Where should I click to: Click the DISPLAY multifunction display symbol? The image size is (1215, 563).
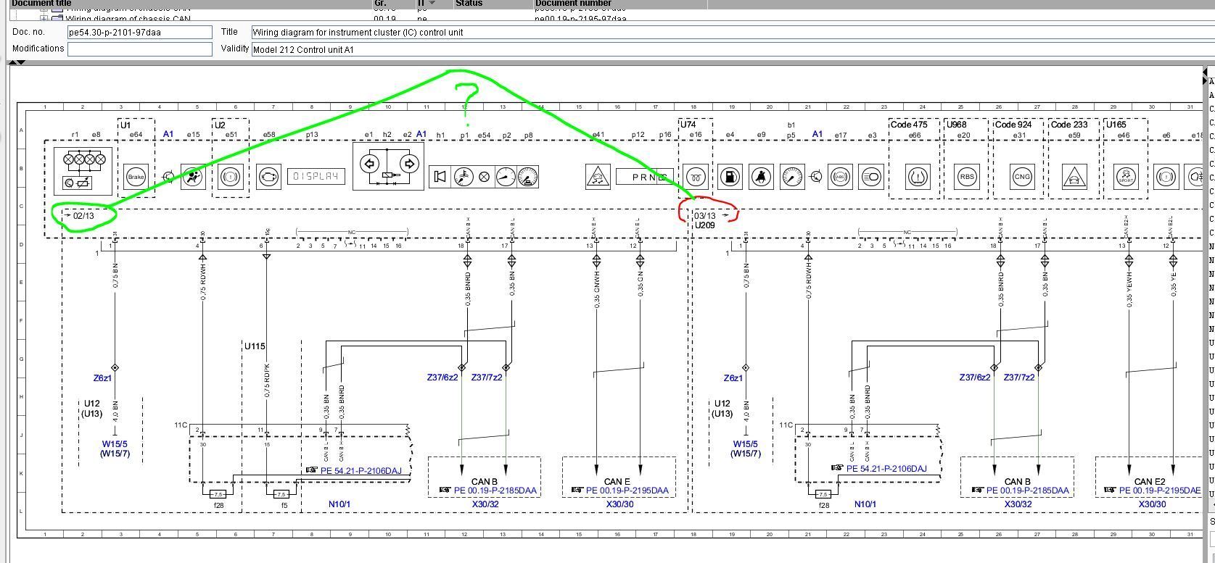point(316,177)
